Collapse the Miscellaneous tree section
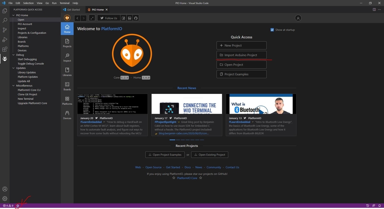Viewport: 384px width, 209px height. click(14, 86)
